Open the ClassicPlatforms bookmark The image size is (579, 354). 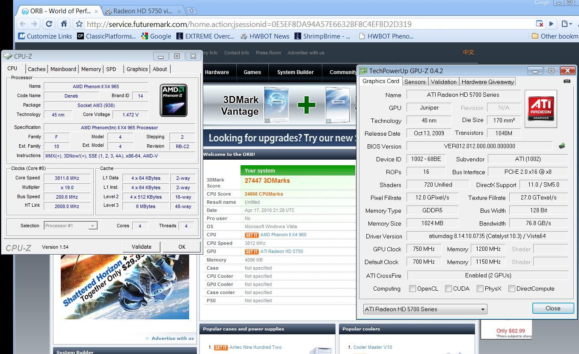[x=106, y=36]
